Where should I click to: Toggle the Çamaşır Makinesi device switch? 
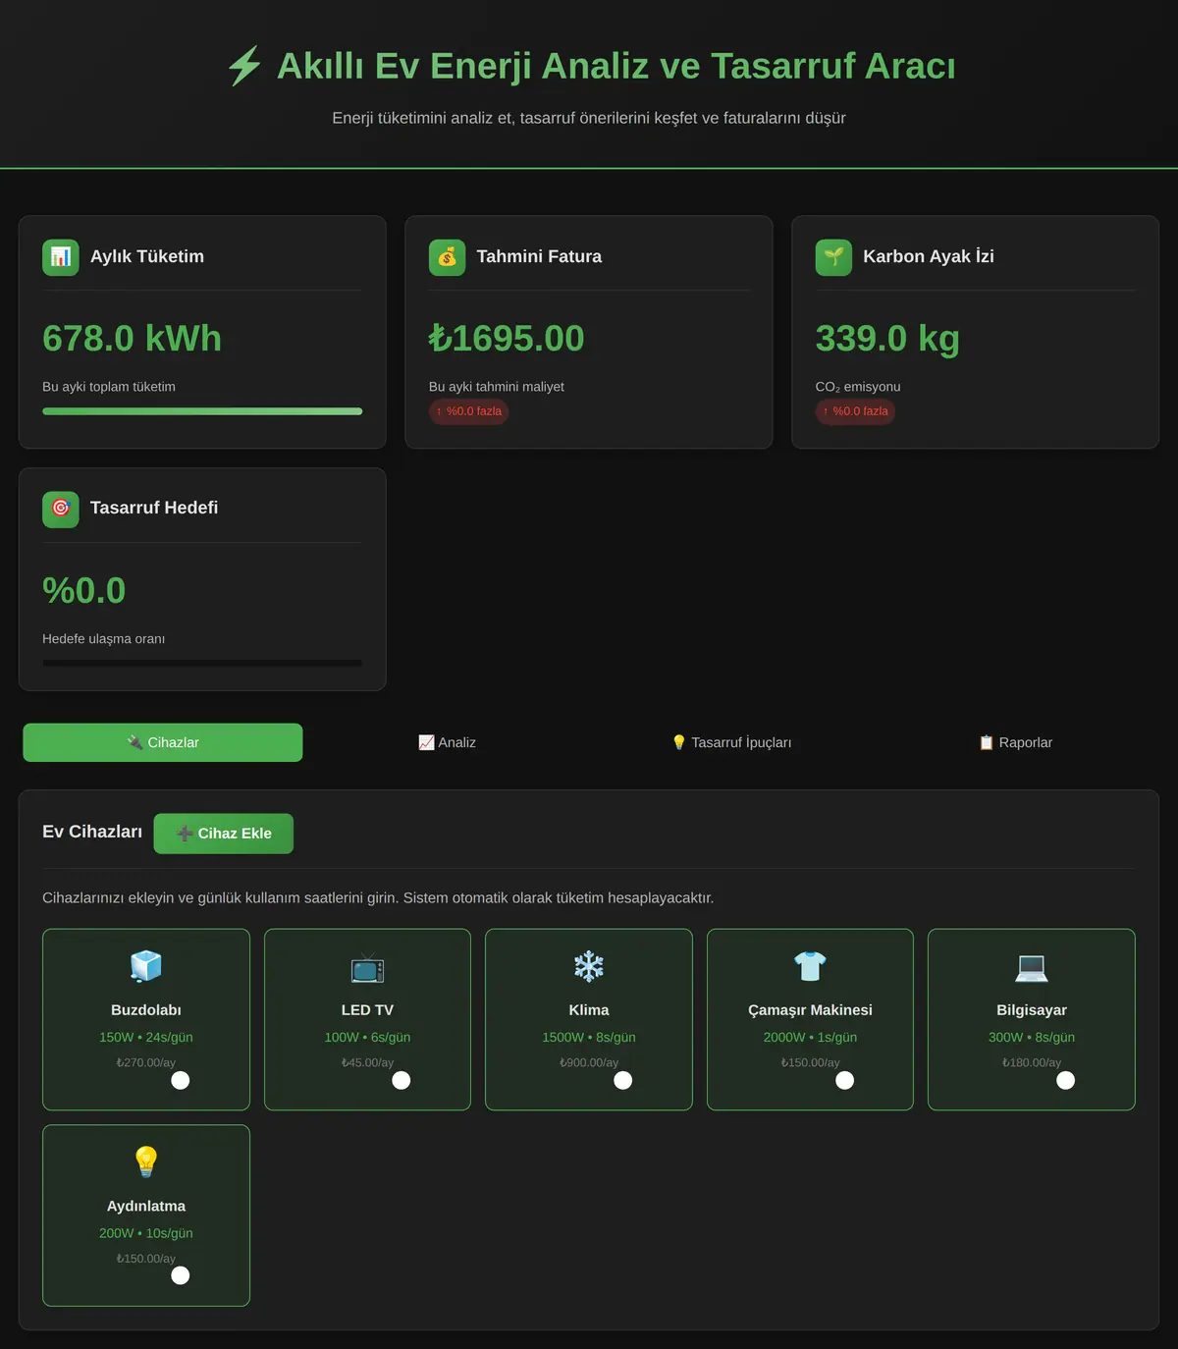(844, 1080)
